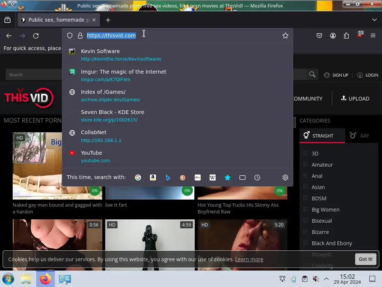The height and width of the screenshot is (287, 382).
Task: Choose the Imgur suggestion in URL dropdown
Action: pyautogui.click(x=177, y=75)
